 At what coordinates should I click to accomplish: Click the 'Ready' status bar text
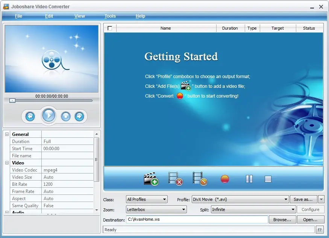(x=111, y=230)
